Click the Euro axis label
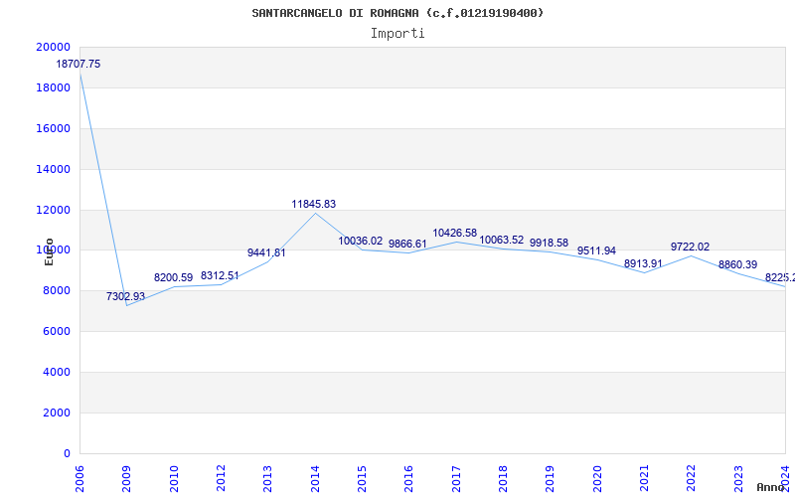 coord(49,251)
